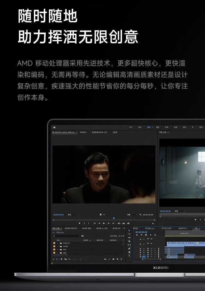Viewport: 205px width, 291px height.
Task: Click the Insert edit icon
Action: tap(119, 223)
